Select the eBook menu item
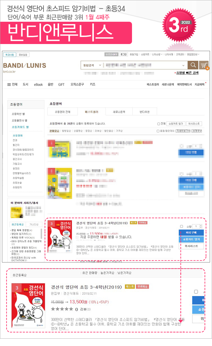Viewport: 212px width, 346px height. (x=38, y=84)
